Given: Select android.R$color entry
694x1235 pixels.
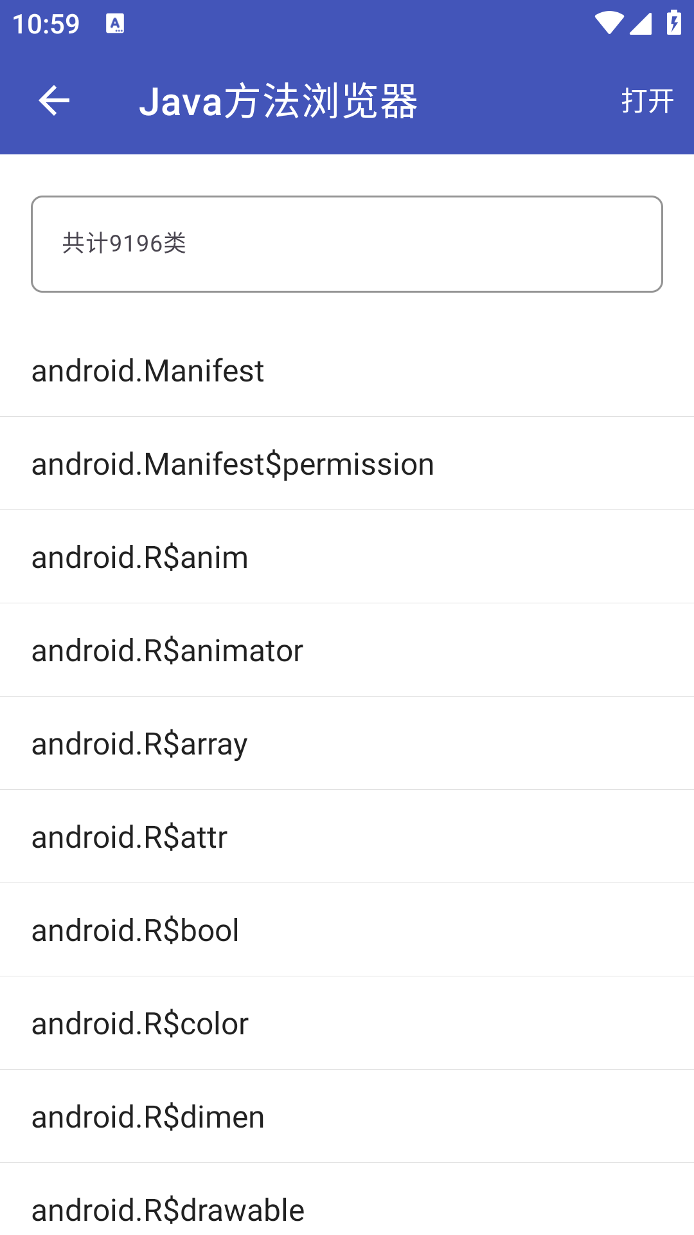Looking at the screenshot, I should point(347,1023).
